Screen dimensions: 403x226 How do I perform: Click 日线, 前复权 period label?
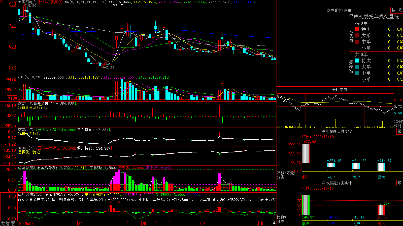click(x=50, y=2)
